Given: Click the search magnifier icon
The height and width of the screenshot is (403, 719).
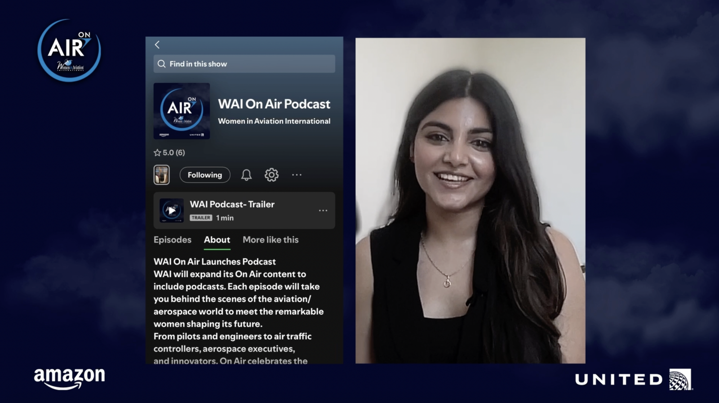Looking at the screenshot, I should (x=162, y=64).
